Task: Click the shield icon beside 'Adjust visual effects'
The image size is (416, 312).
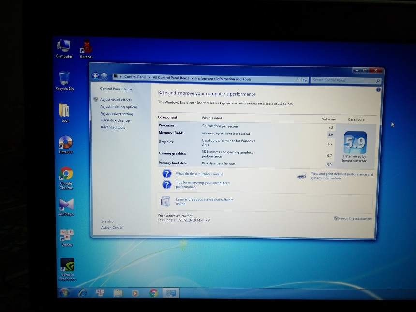Action: click(x=95, y=99)
